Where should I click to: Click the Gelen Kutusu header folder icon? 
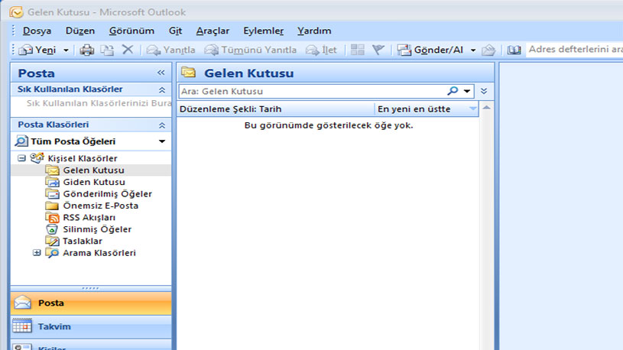point(188,73)
